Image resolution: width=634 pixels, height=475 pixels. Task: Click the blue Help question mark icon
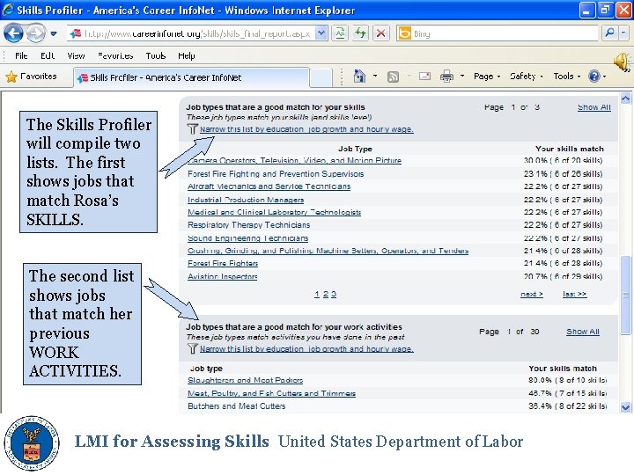pyautogui.click(x=594, y=76)
